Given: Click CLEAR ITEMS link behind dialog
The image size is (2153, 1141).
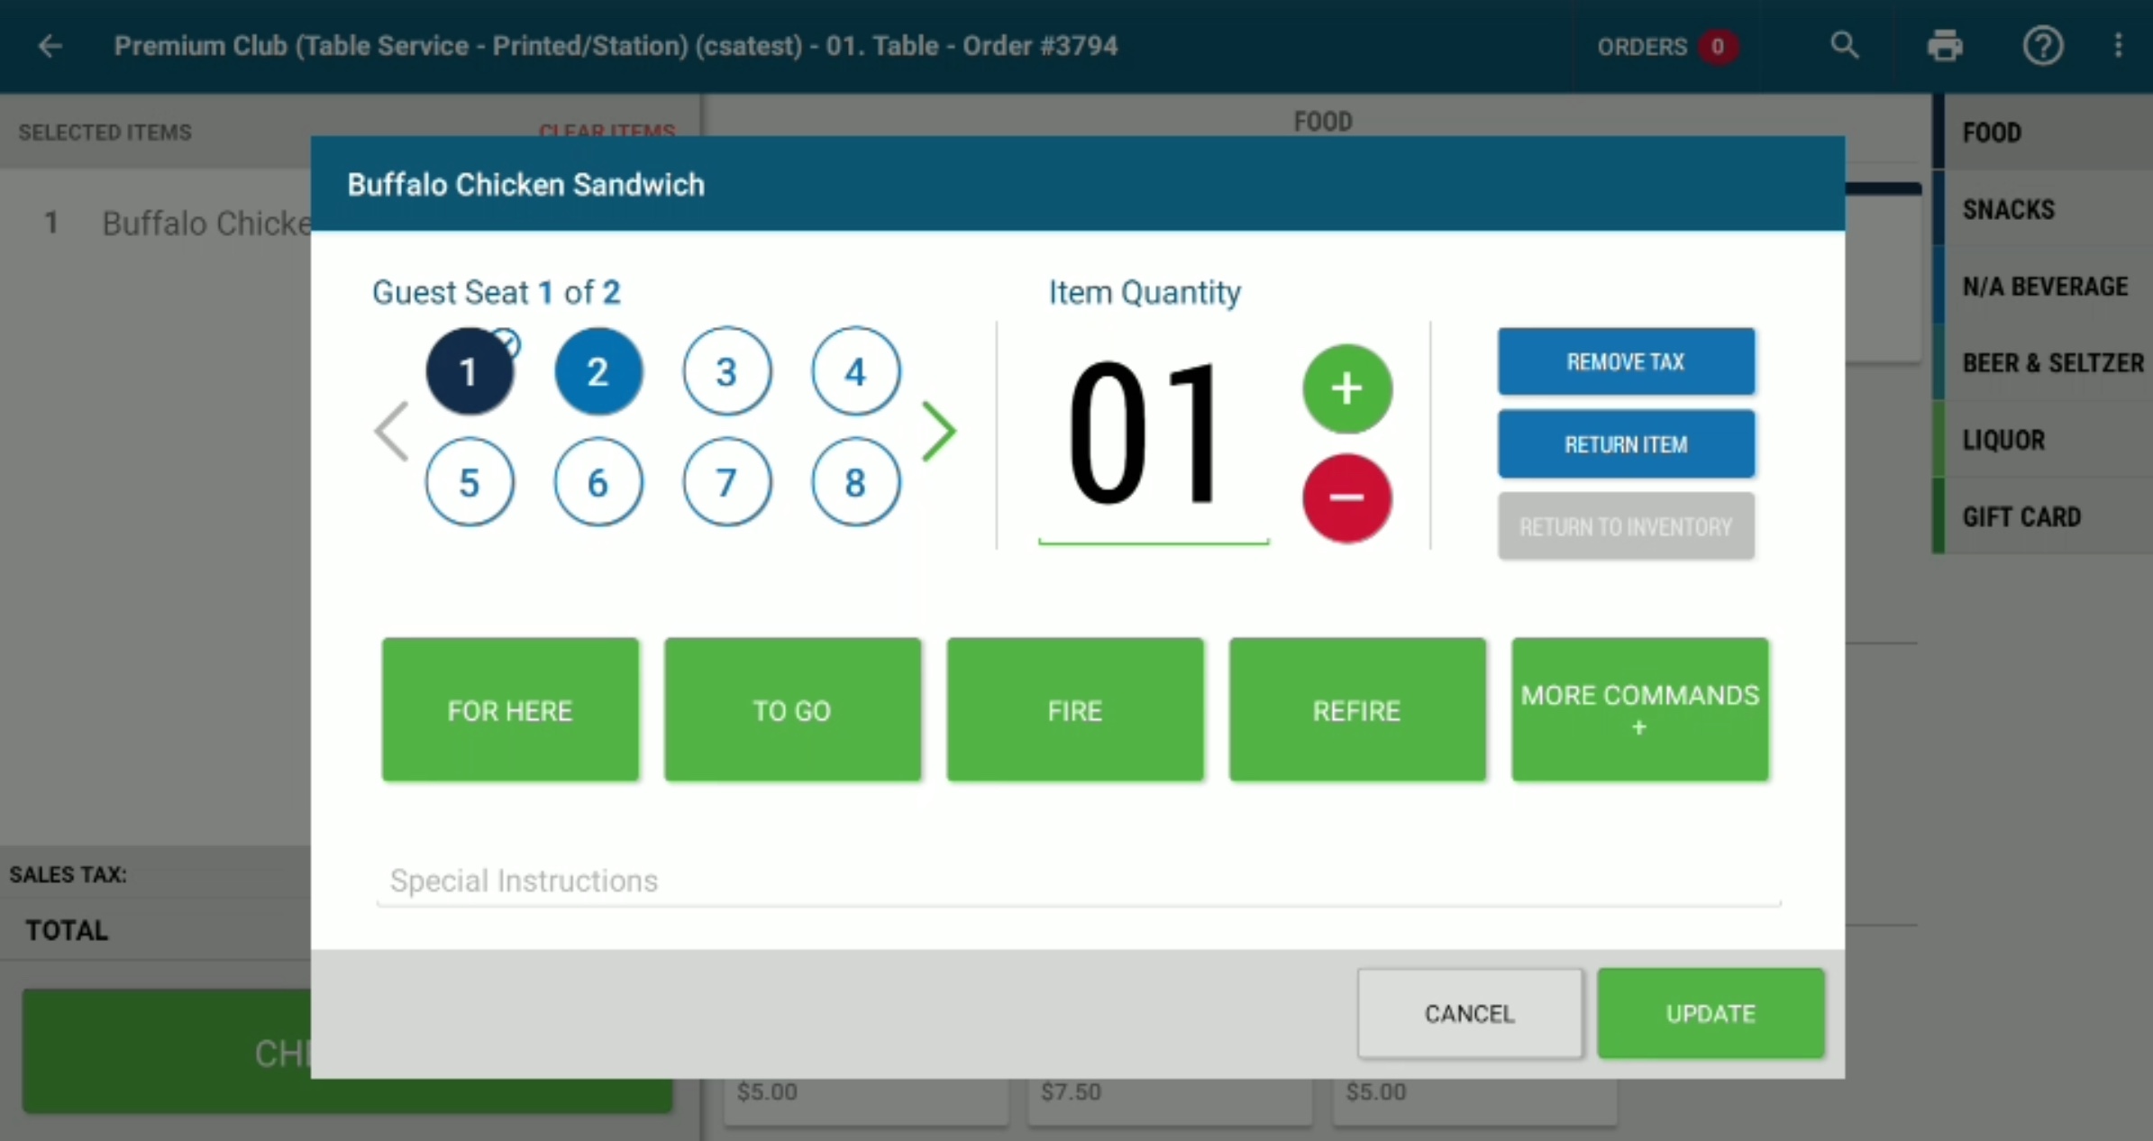Looking at the screenshot, I should [x=607, y=131].
